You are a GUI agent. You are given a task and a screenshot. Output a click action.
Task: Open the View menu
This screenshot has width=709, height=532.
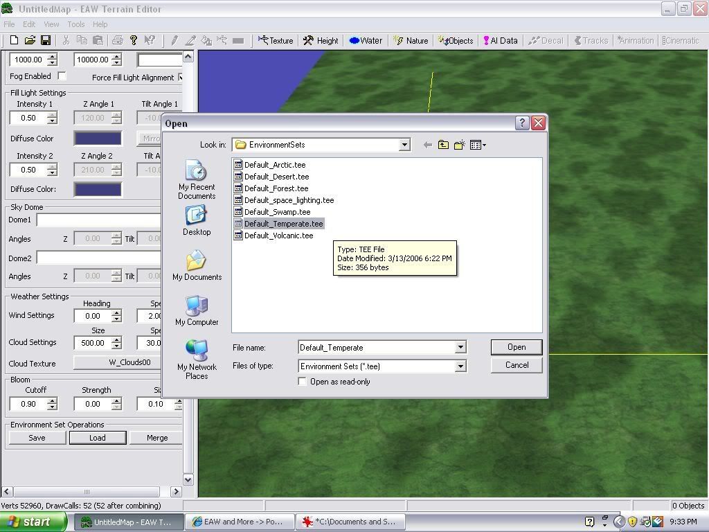[51, 24]
